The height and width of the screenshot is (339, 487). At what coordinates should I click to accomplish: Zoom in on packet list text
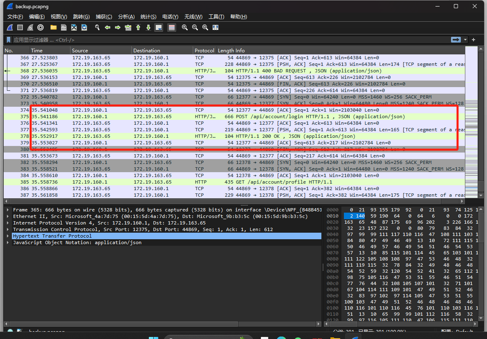tap(185, 27)
